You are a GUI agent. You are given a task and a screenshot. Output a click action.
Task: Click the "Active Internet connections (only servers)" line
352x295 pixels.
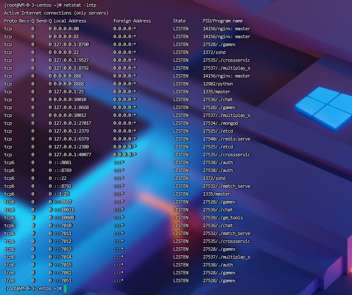point(56,13)
